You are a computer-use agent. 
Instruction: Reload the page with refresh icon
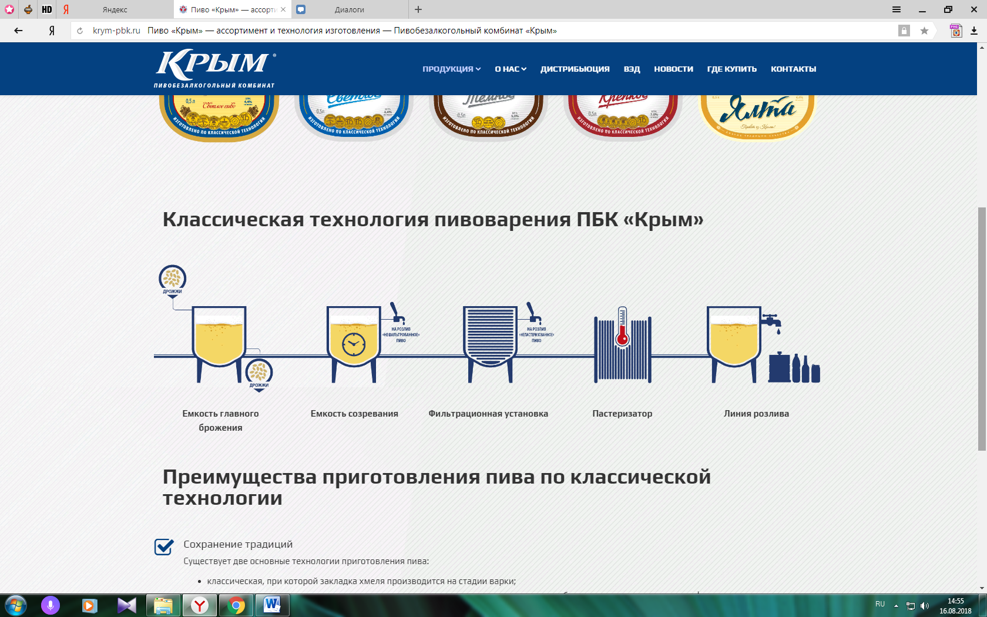click(80, 31)
